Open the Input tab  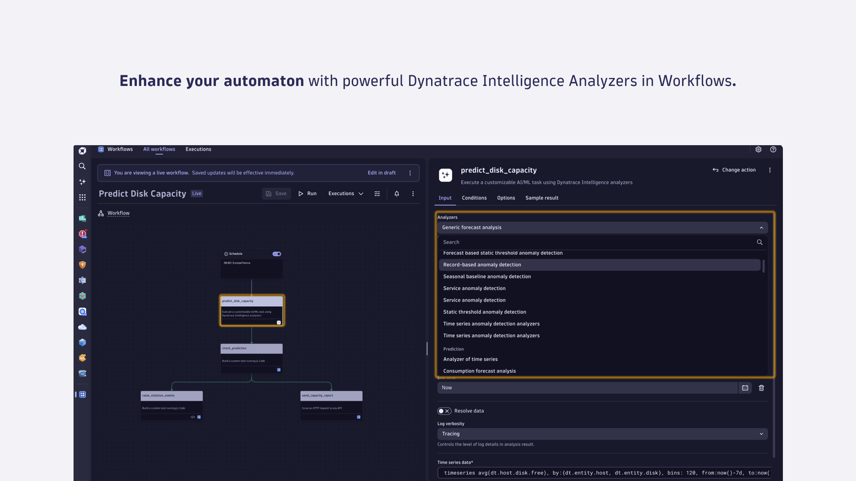click(445, 198)
